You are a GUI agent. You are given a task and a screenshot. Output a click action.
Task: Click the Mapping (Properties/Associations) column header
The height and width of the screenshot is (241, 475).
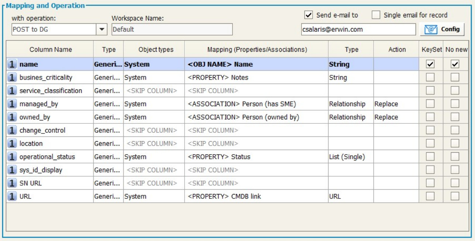pos(257,50)
